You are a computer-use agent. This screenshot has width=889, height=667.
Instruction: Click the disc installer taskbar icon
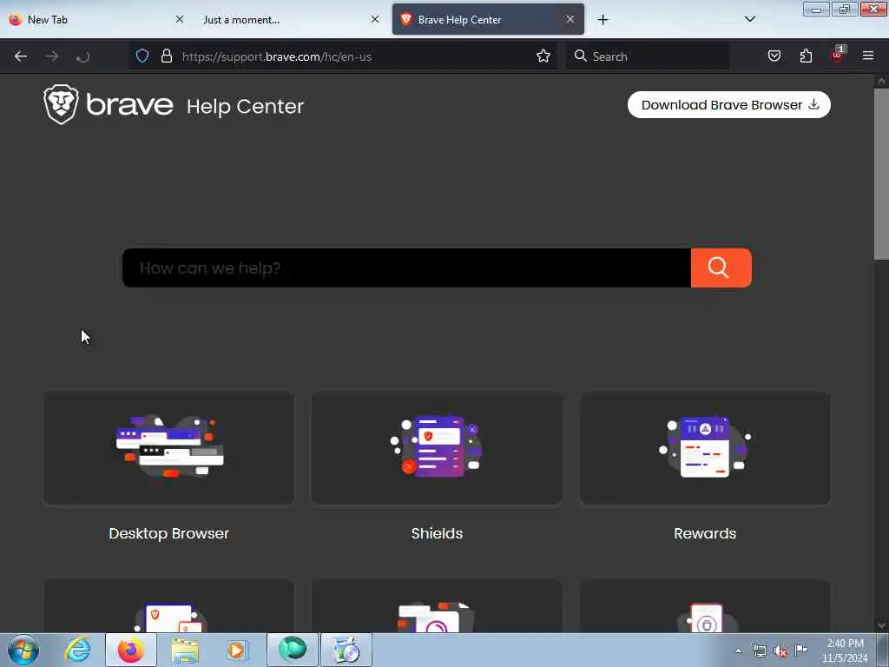coord(346,650)
